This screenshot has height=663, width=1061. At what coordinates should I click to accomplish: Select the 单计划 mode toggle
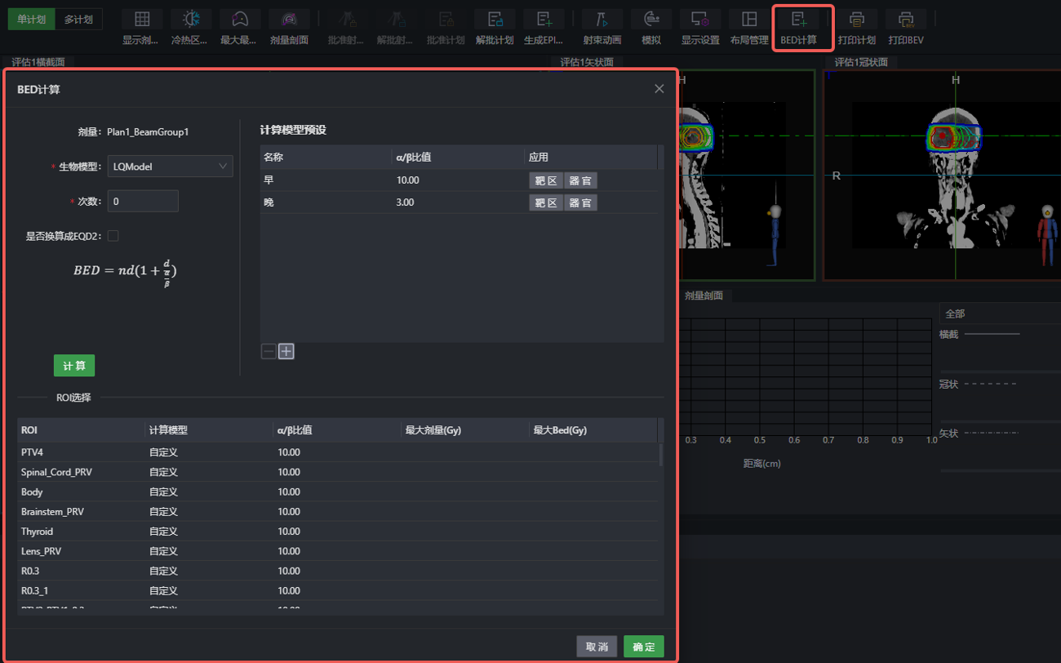pos(32,20)
